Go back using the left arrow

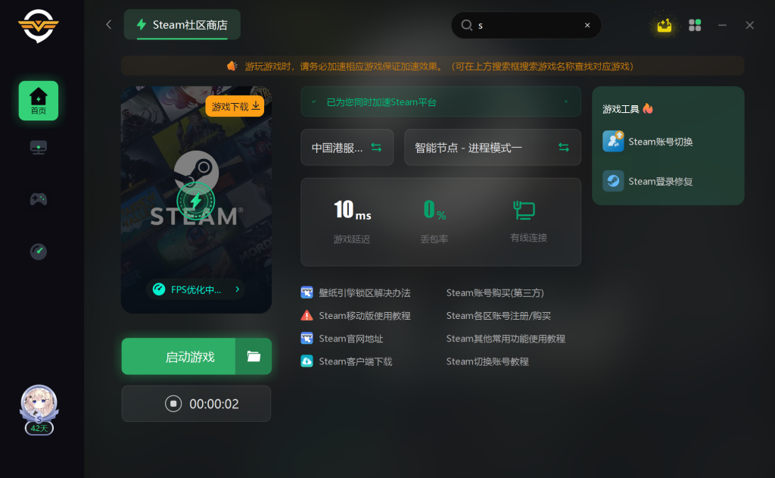pyautogui.click(x=109, y=25)
